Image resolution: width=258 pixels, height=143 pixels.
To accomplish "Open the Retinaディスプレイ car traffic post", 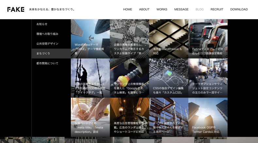I will pyautogui.click(x=208, y=39).
